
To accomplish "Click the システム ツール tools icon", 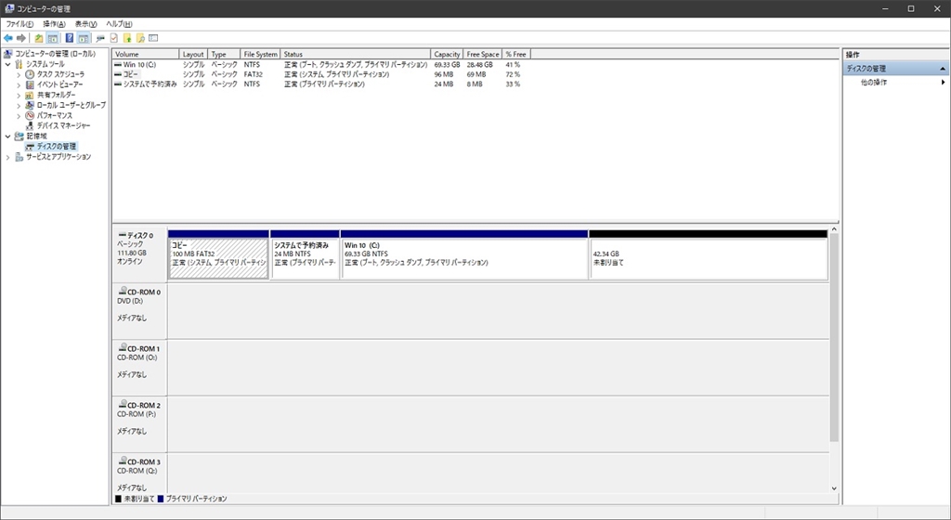I will tap(20, 64).
